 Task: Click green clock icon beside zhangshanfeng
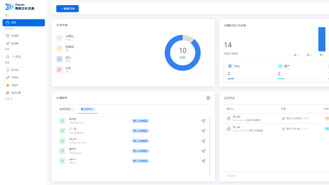62,141
